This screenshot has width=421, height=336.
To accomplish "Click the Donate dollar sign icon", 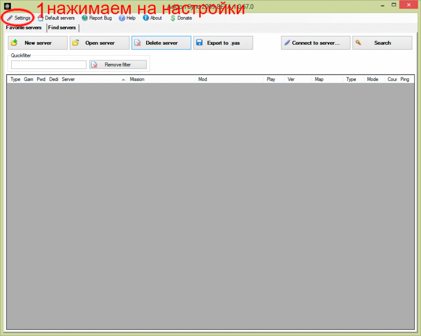I will pos(173,18).
